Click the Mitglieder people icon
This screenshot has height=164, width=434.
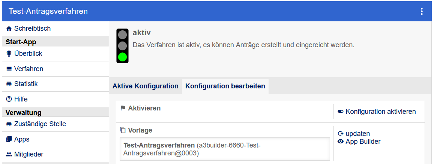click(9, 154)
